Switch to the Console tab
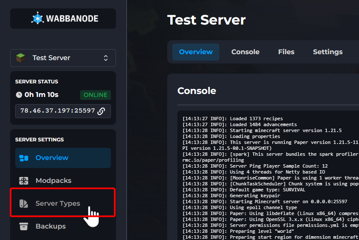This screenshot has height=240, width=359. pyautogui.click(x=246, y=52)
